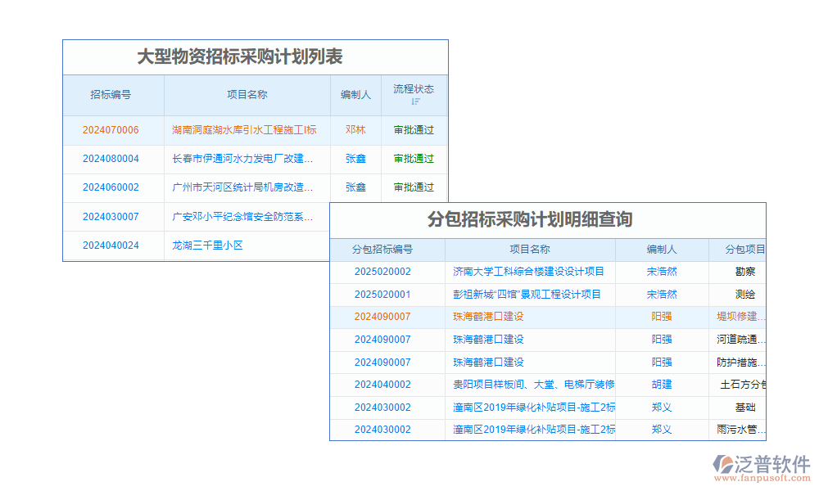Click the sort icon in 流程状态 column header
The width and height of the screenshot is (819, 491).
(415, 102)
